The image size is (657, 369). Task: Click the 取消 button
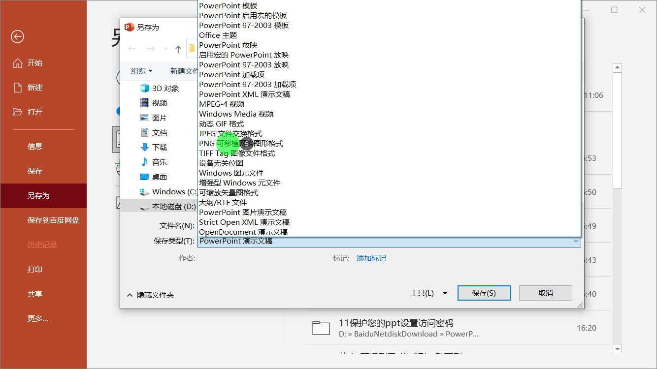pyautogui.click(x=546, y=293)
